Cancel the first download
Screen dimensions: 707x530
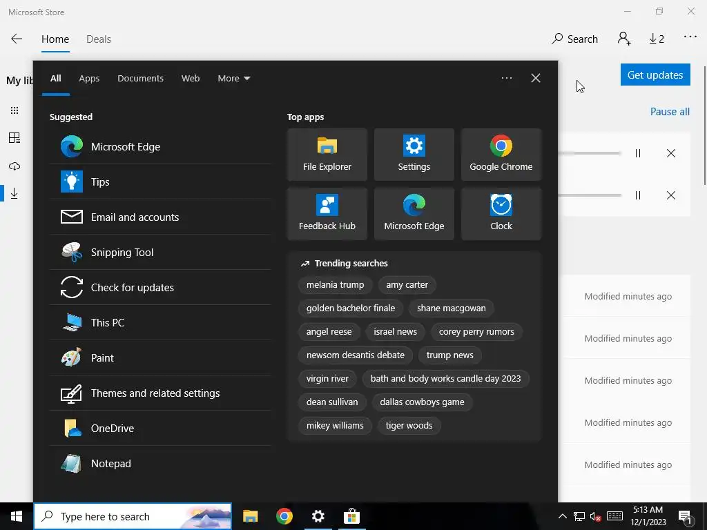[671, 153]
